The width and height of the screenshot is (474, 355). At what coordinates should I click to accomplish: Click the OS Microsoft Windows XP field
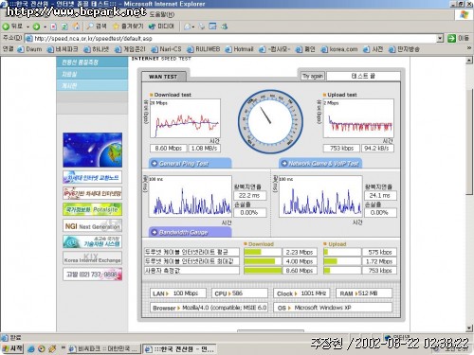[x=333, y=308]
